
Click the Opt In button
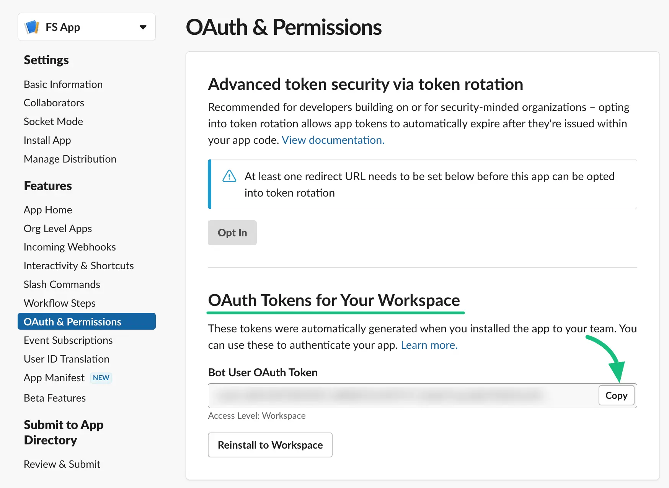232,233
